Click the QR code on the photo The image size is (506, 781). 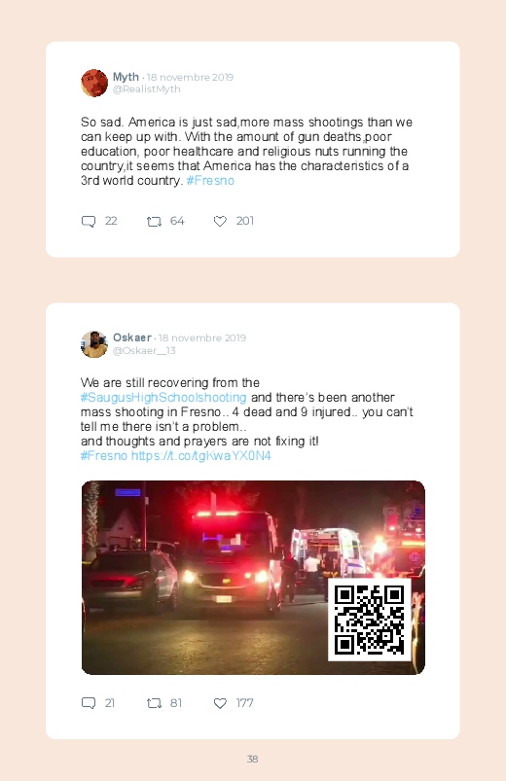tap(370, 620)
